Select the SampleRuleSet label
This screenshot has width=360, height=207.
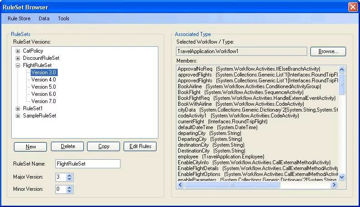click(x=40, y=116)
